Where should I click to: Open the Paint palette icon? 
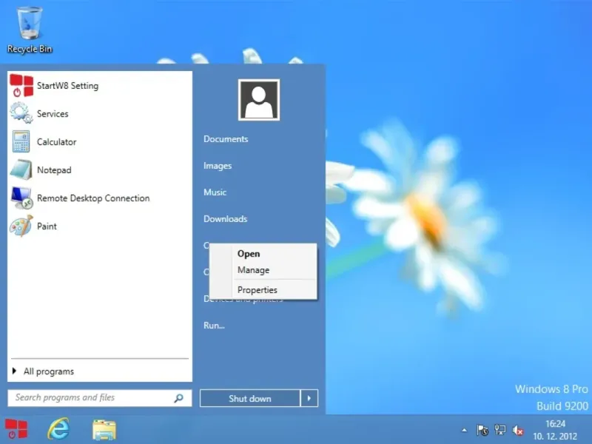click(x=21, y=226)
